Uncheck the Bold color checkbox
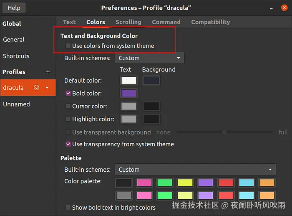This screenshot has width=292, height=216. coord(68,93)
